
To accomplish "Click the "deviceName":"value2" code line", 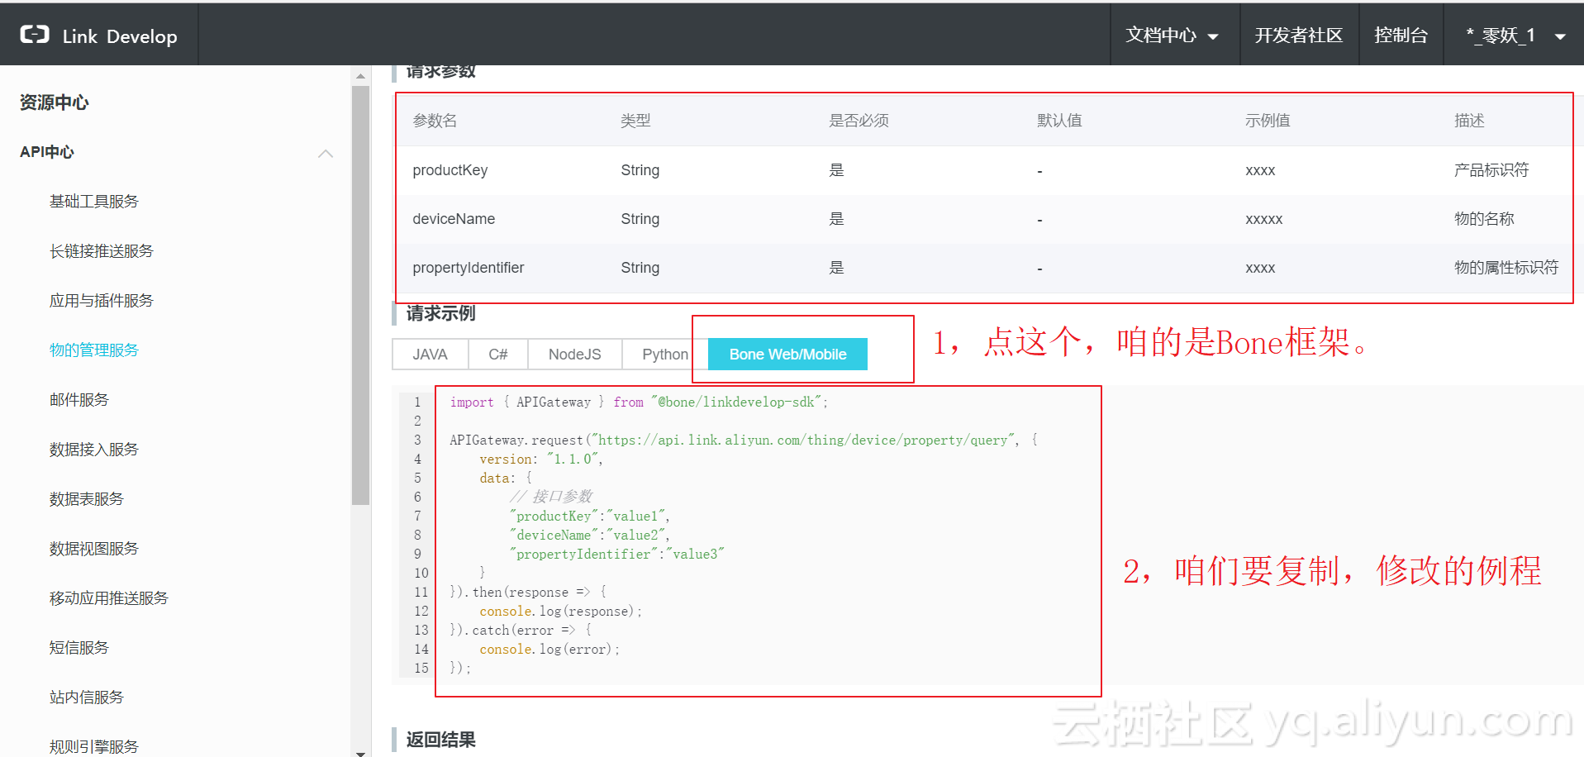I will (589, 536).
